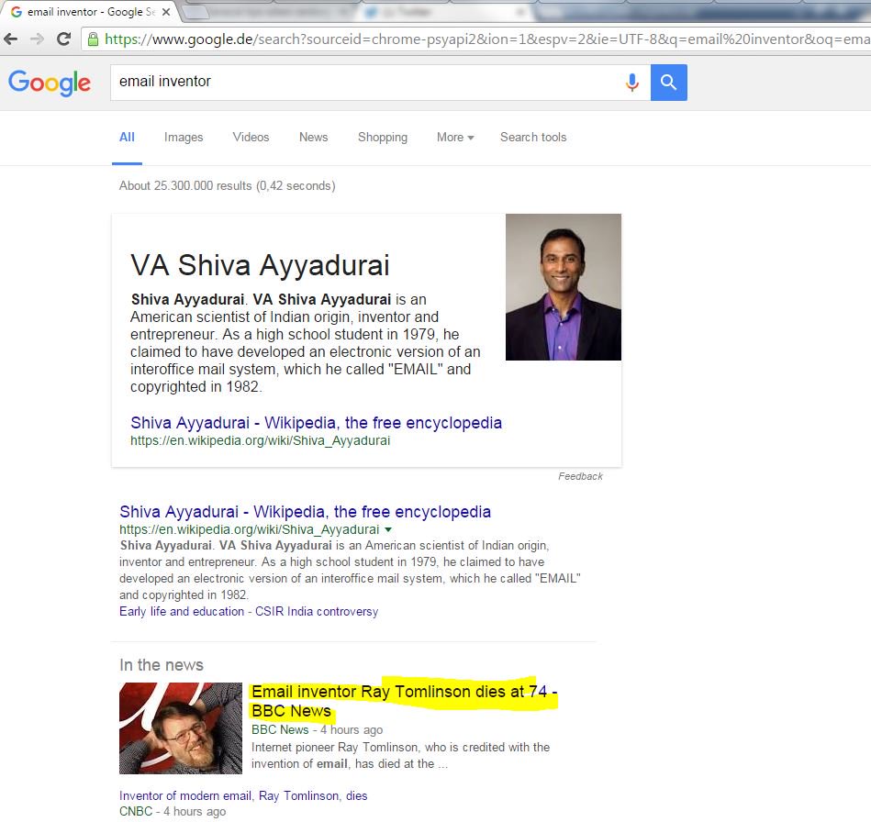Close the 'email inventor' browser tab

pyautogui.click(x=166, y=12)
